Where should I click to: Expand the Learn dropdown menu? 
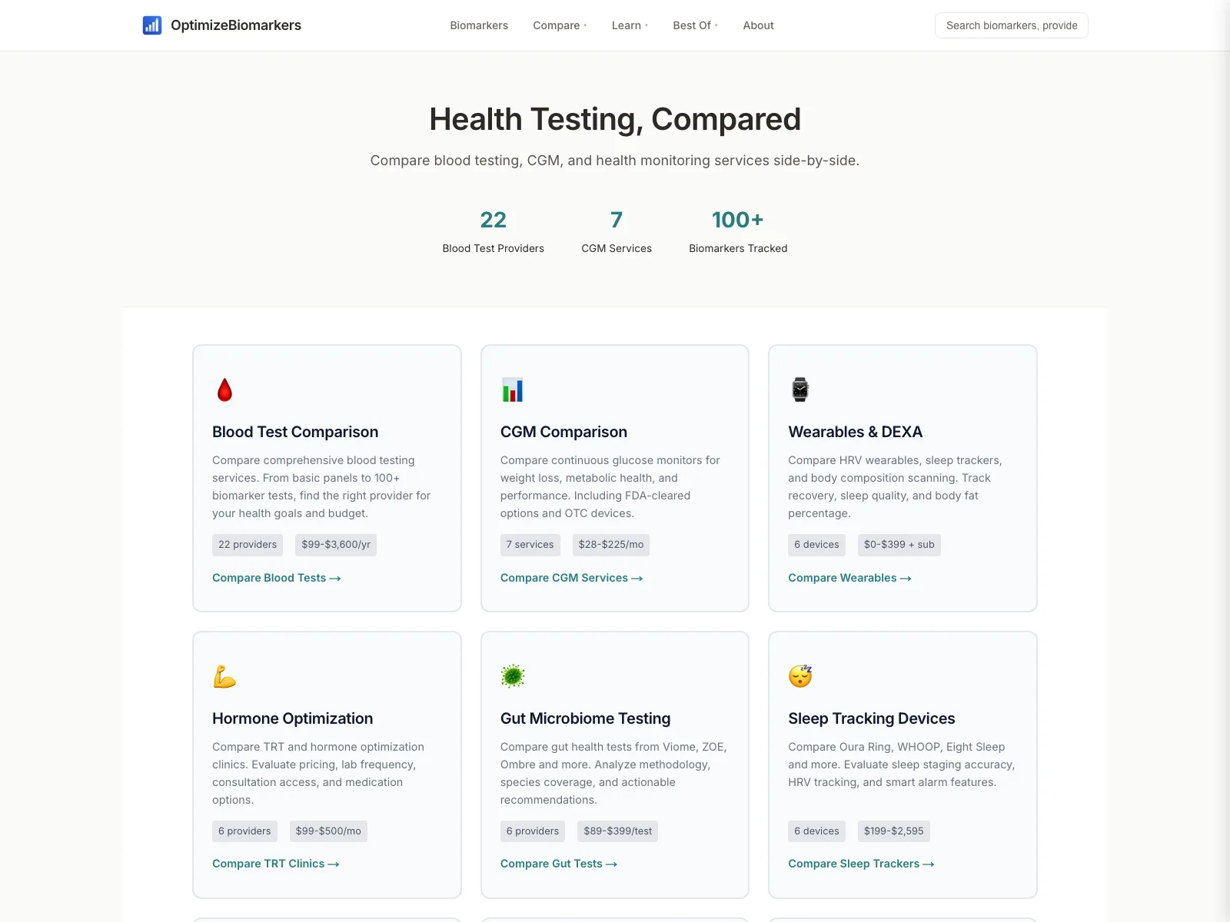tap(630, 25)
